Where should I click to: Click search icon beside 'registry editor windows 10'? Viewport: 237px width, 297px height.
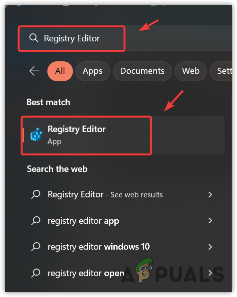coord(35,247)
